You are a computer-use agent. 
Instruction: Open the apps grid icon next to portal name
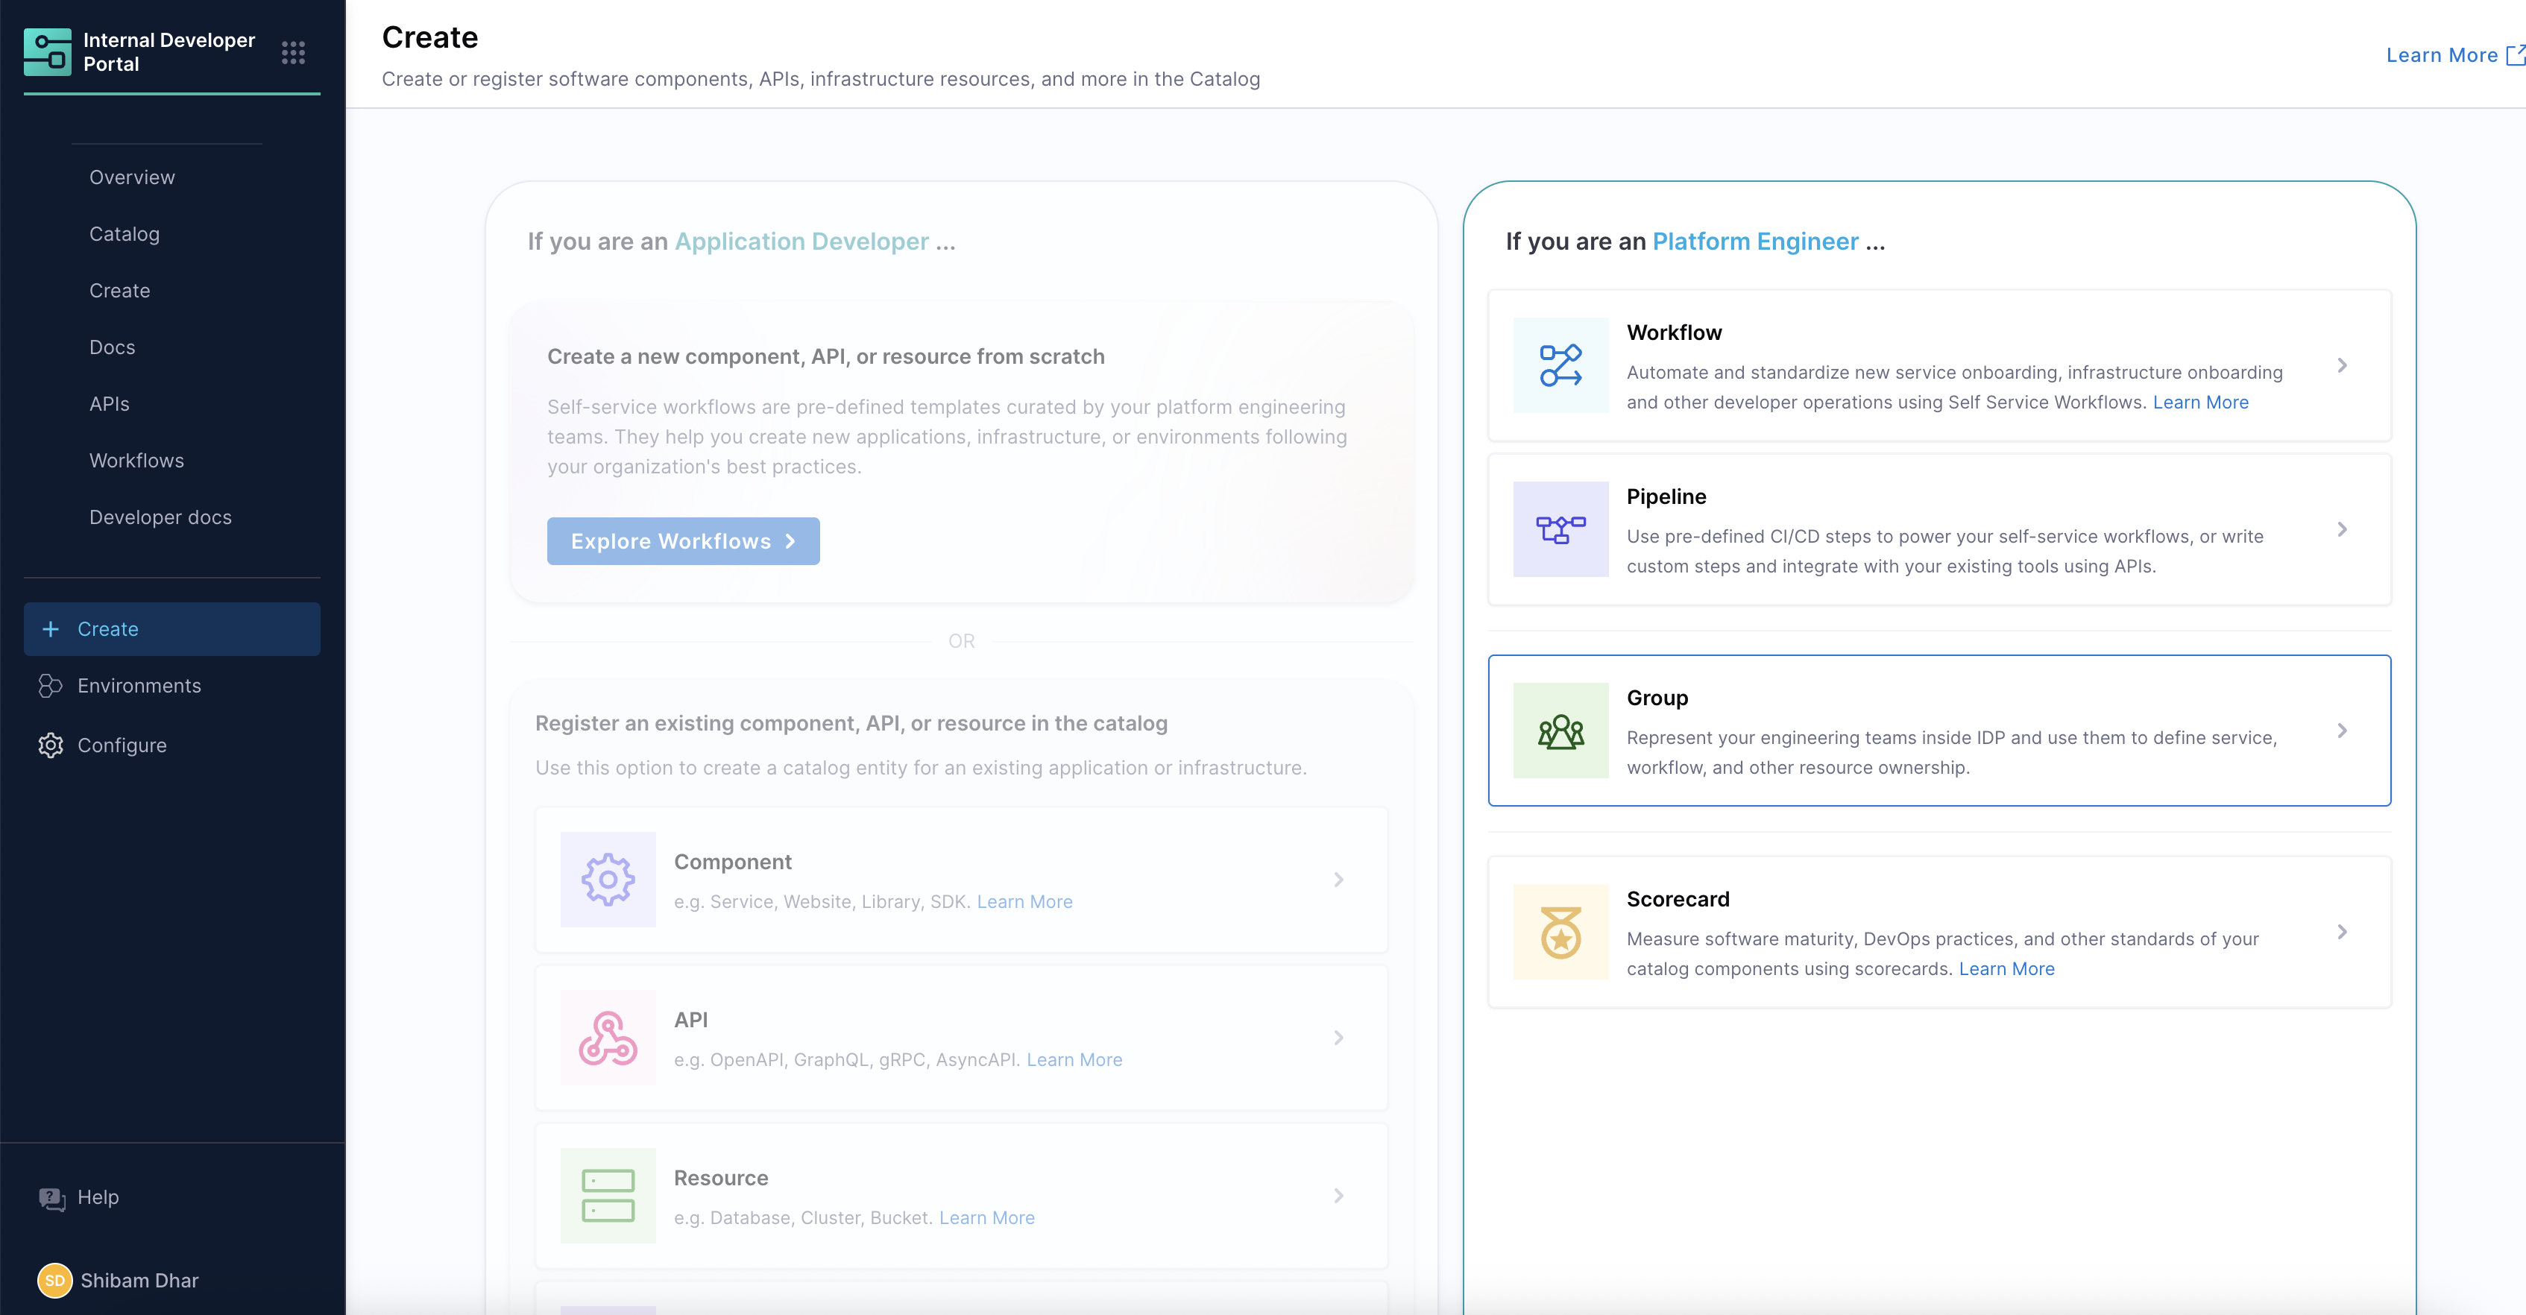tap(293, 52)
